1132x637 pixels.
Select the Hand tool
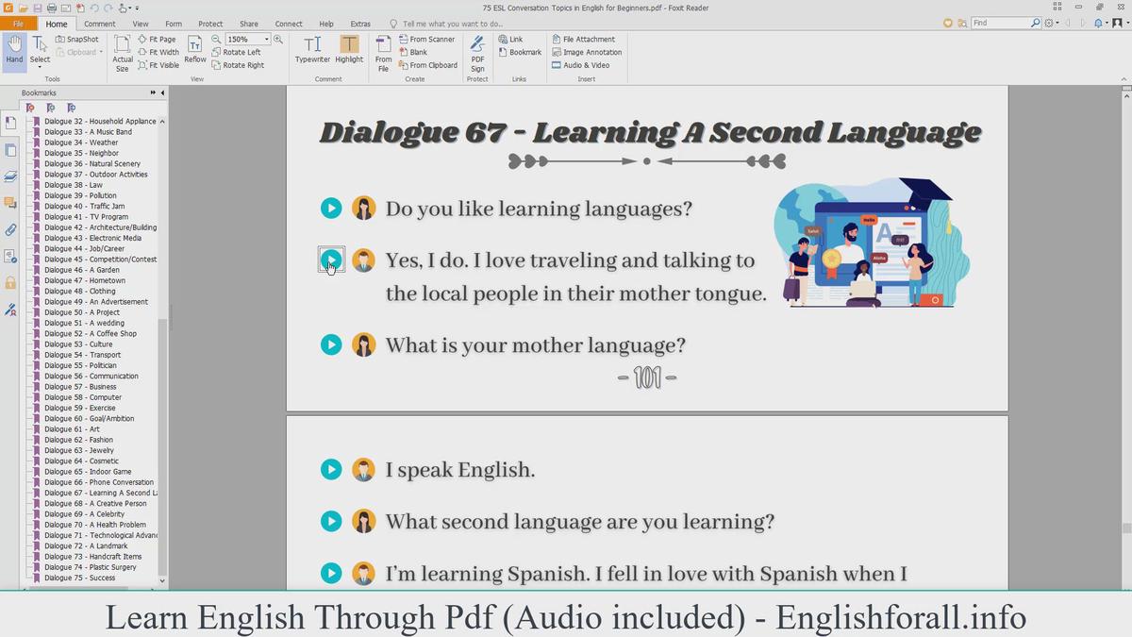pos(14,51)
